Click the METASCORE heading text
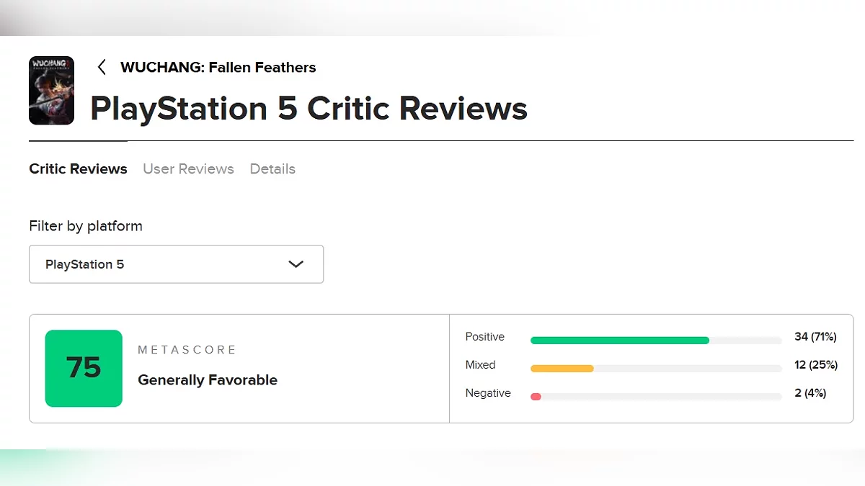This screenshot has width=865, height=486. click(x=187, y=350)
